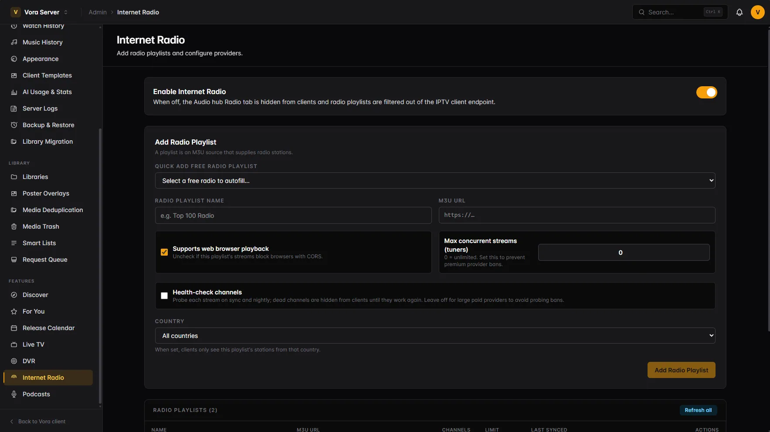Image resolution: width=770 pixels, height=432 pixels.
Task: Click the Discover compass icon
Action: [14, 295]
